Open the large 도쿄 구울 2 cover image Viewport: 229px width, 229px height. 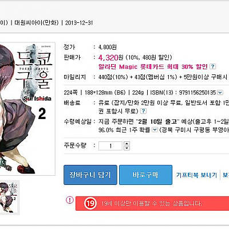pyautogui.click(x=27, y=109)
